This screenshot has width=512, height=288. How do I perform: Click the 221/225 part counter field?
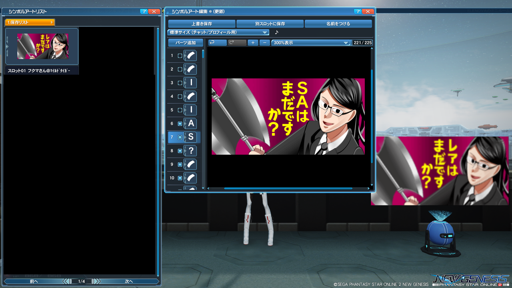(362, 42)
